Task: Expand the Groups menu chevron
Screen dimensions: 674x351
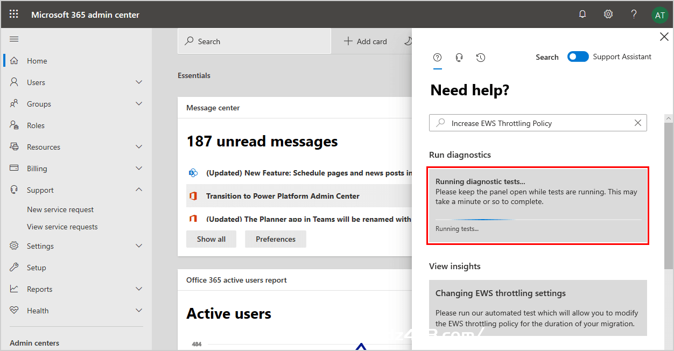Action: (x=139, y=104)
